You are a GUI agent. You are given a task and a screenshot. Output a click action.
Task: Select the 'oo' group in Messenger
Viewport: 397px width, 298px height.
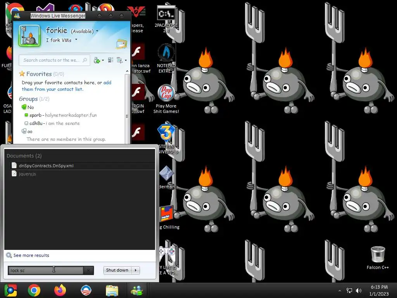coord(27,131)
